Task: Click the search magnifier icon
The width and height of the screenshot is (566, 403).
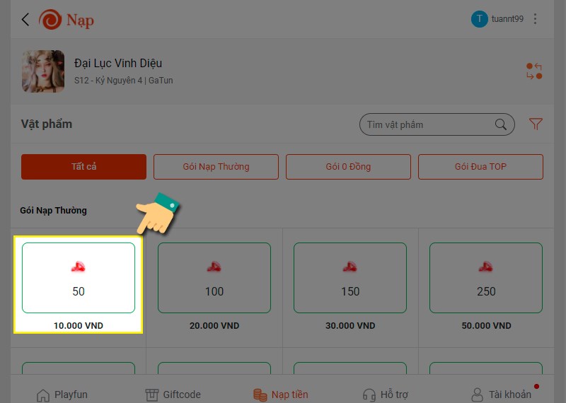Action: 501,124
